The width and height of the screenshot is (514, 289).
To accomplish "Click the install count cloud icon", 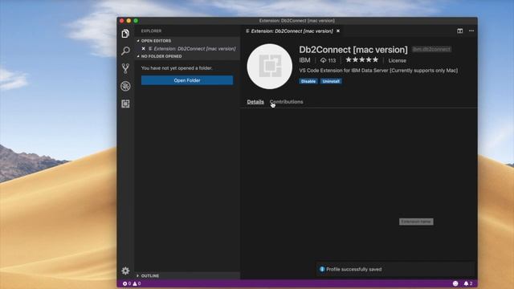I will coord(323,60).
